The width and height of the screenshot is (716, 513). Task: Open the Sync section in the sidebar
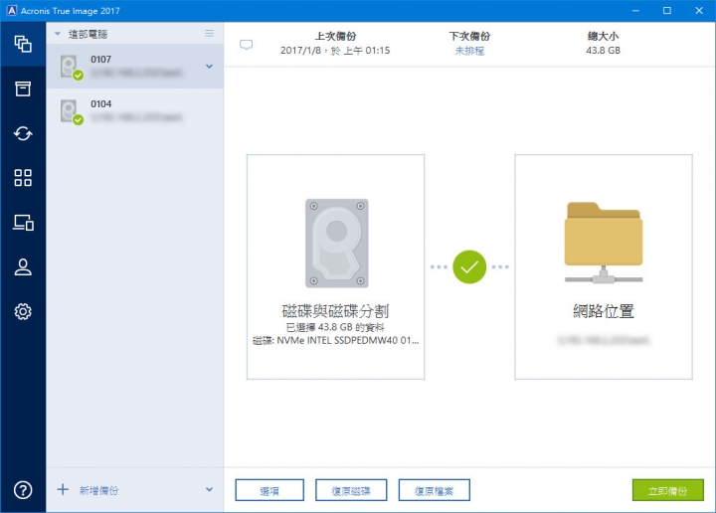tap(23, 133)
